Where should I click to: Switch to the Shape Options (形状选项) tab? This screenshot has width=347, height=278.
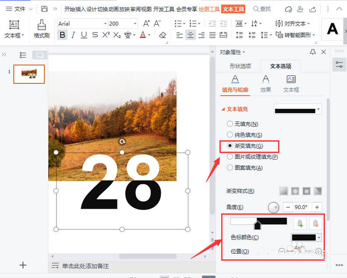(240, 66)
